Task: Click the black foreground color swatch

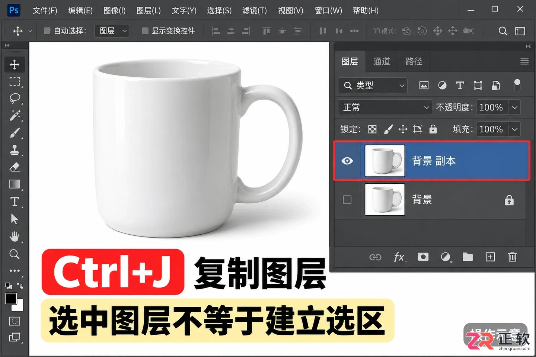Action: (11, 298)
